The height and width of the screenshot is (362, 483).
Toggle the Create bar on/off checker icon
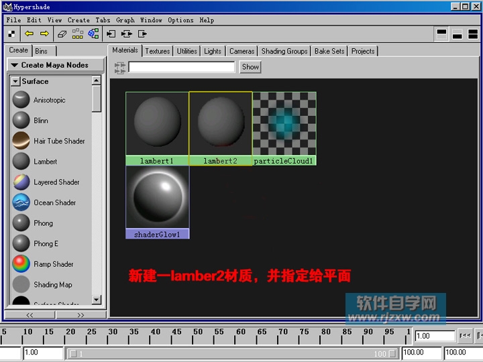11,34
